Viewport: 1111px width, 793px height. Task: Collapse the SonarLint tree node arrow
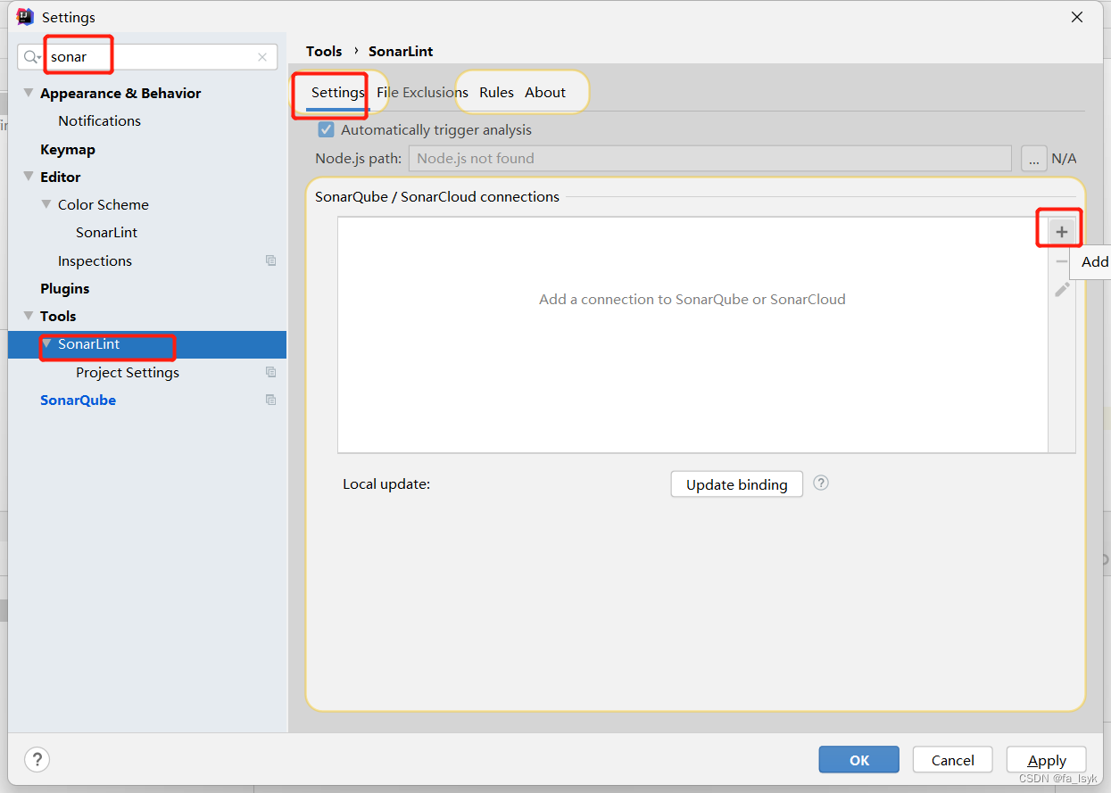click(46, 343)
